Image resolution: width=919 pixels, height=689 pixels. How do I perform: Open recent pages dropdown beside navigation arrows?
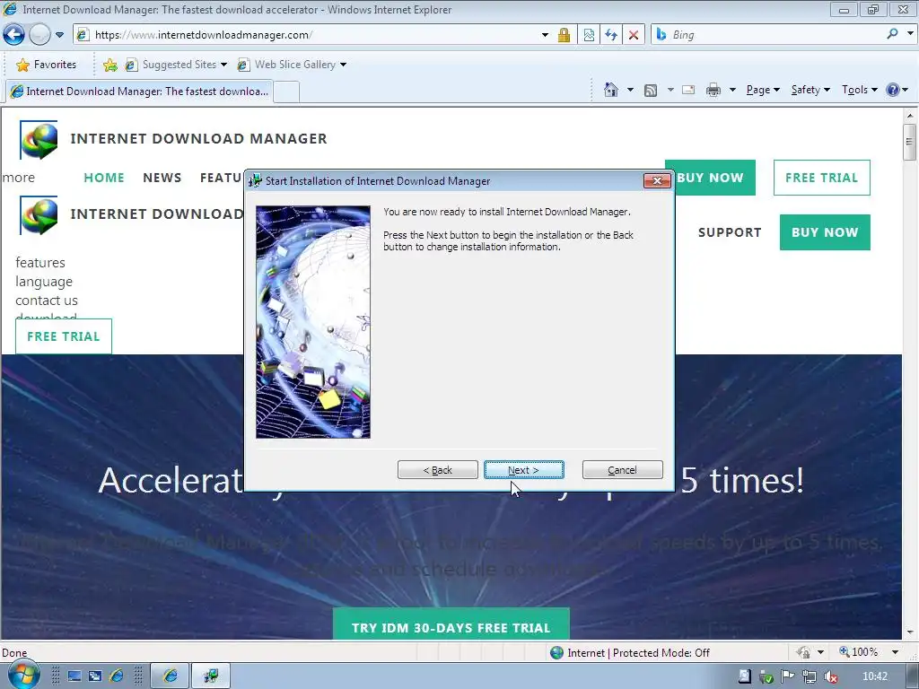click(59, 35)
